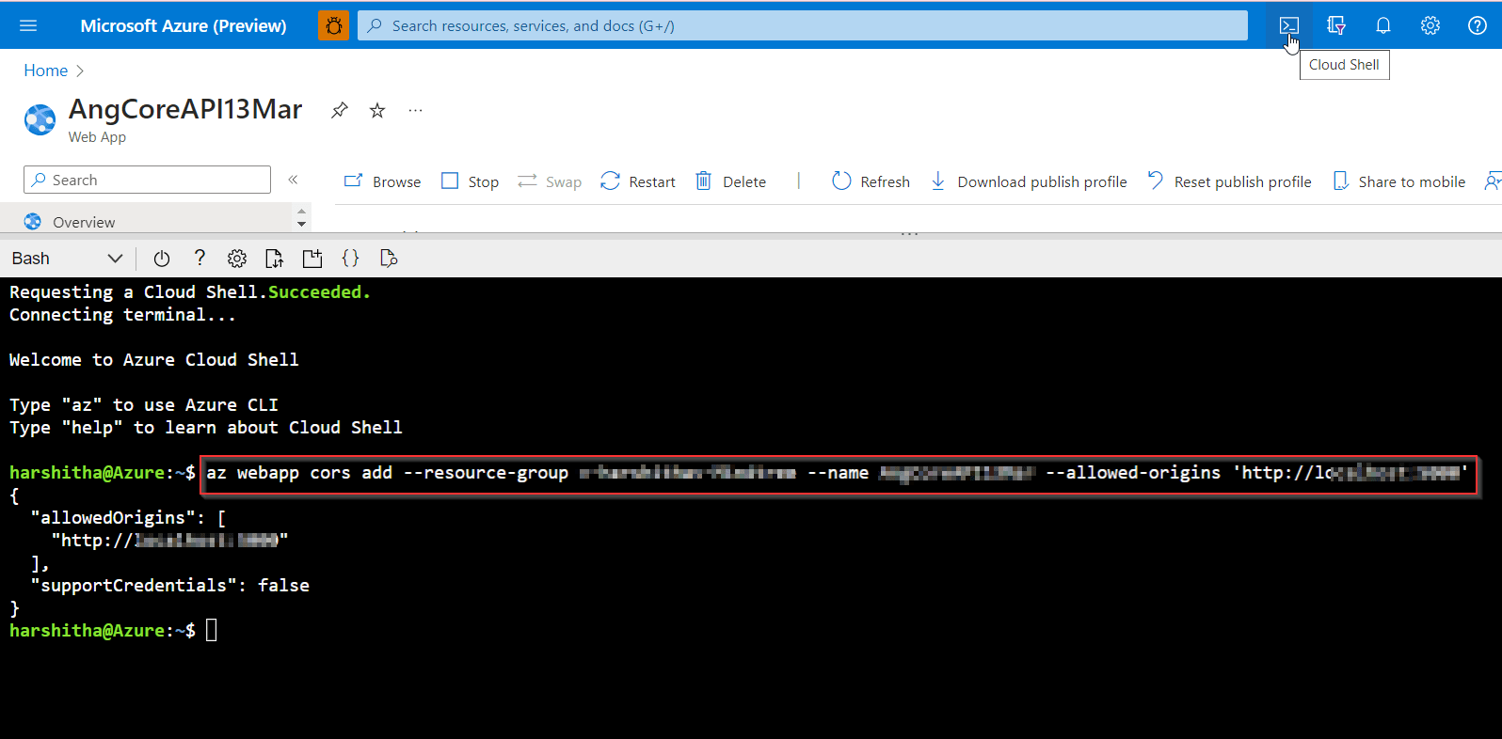Open the Bash shell type dropdown
The image size is (1502, 739).
point(66,259)
